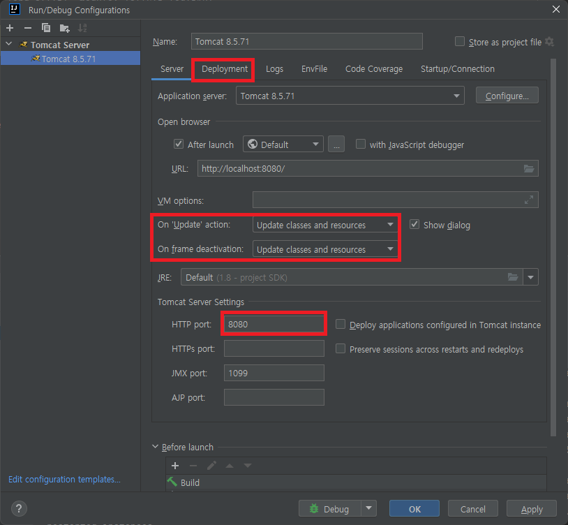
Task: Click the Apply button
Action: (532, 509)
